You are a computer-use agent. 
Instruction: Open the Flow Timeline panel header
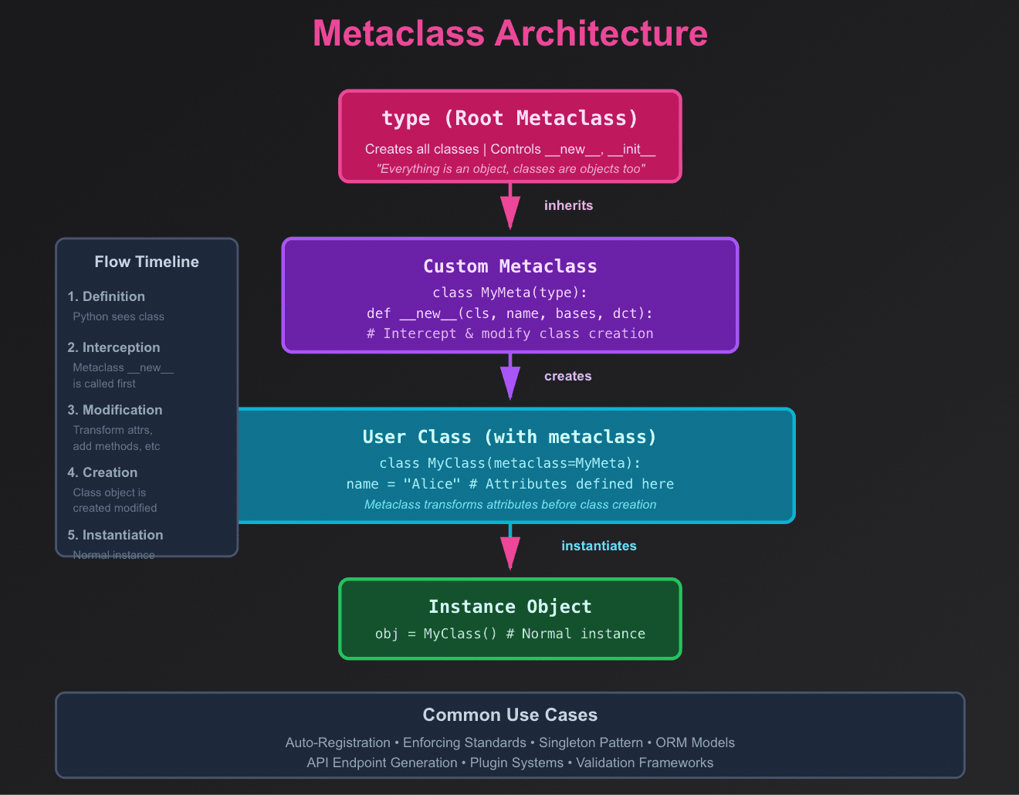coord(147,262)
